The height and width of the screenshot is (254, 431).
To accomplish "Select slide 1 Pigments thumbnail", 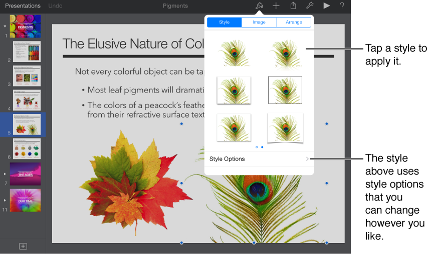I will coord(25,26).
